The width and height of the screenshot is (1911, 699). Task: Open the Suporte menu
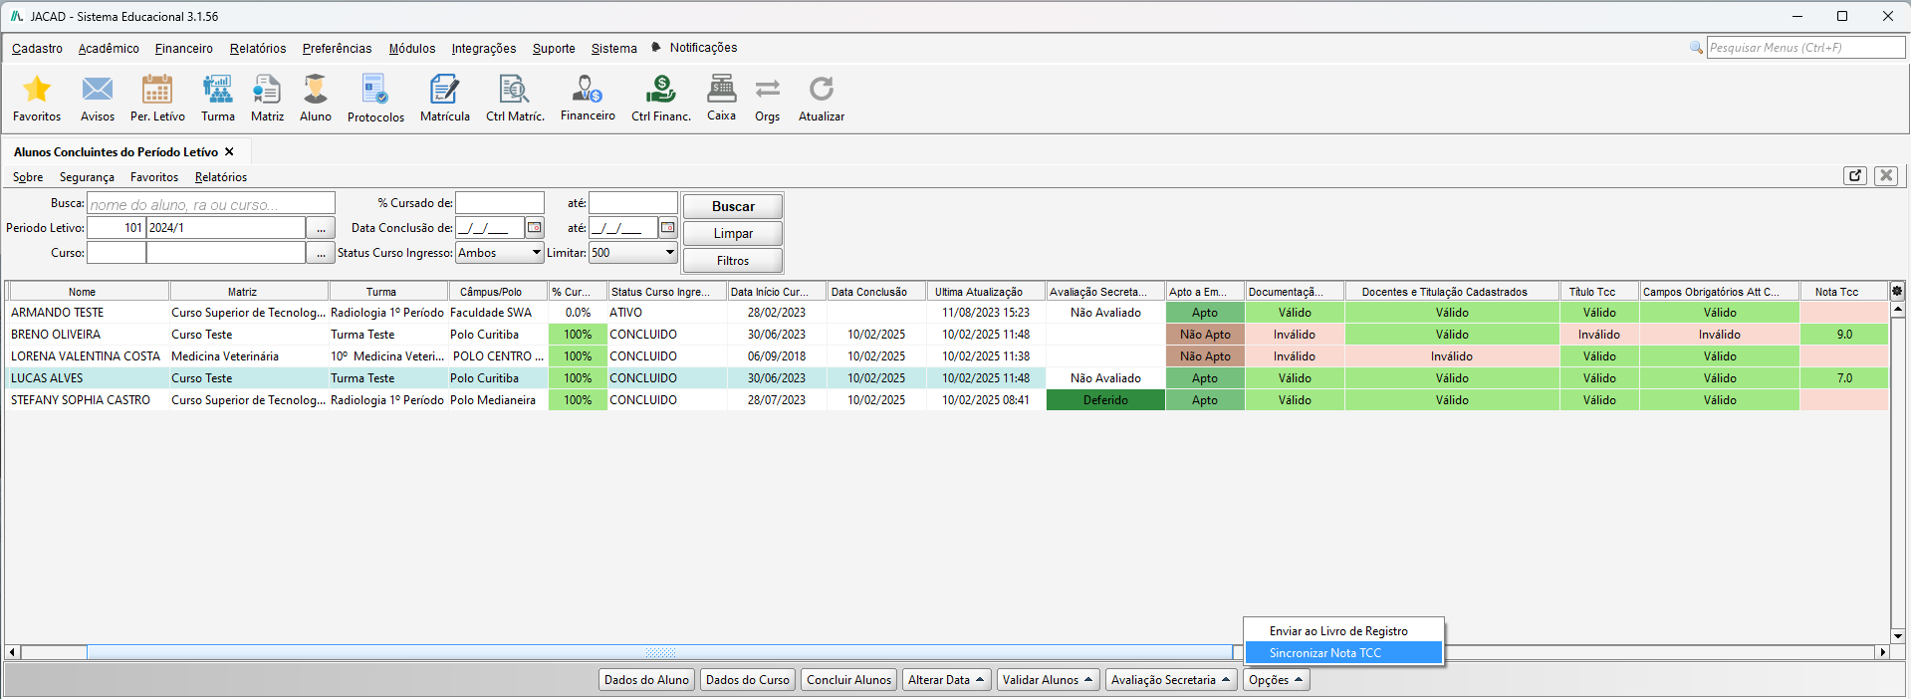pos(554,48)
